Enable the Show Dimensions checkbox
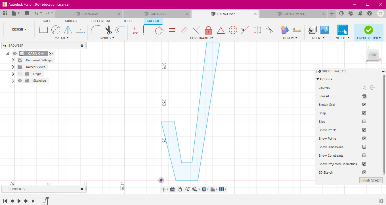 (364, 147)
